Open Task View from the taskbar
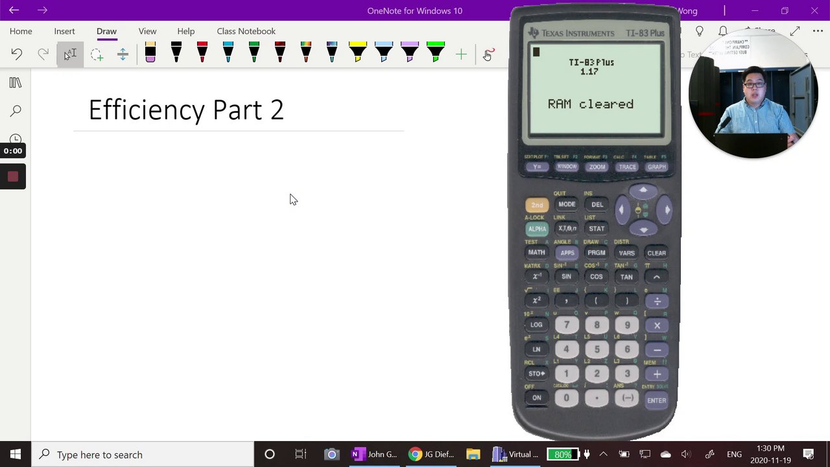The image size is (830, 467). coord(300,454)
